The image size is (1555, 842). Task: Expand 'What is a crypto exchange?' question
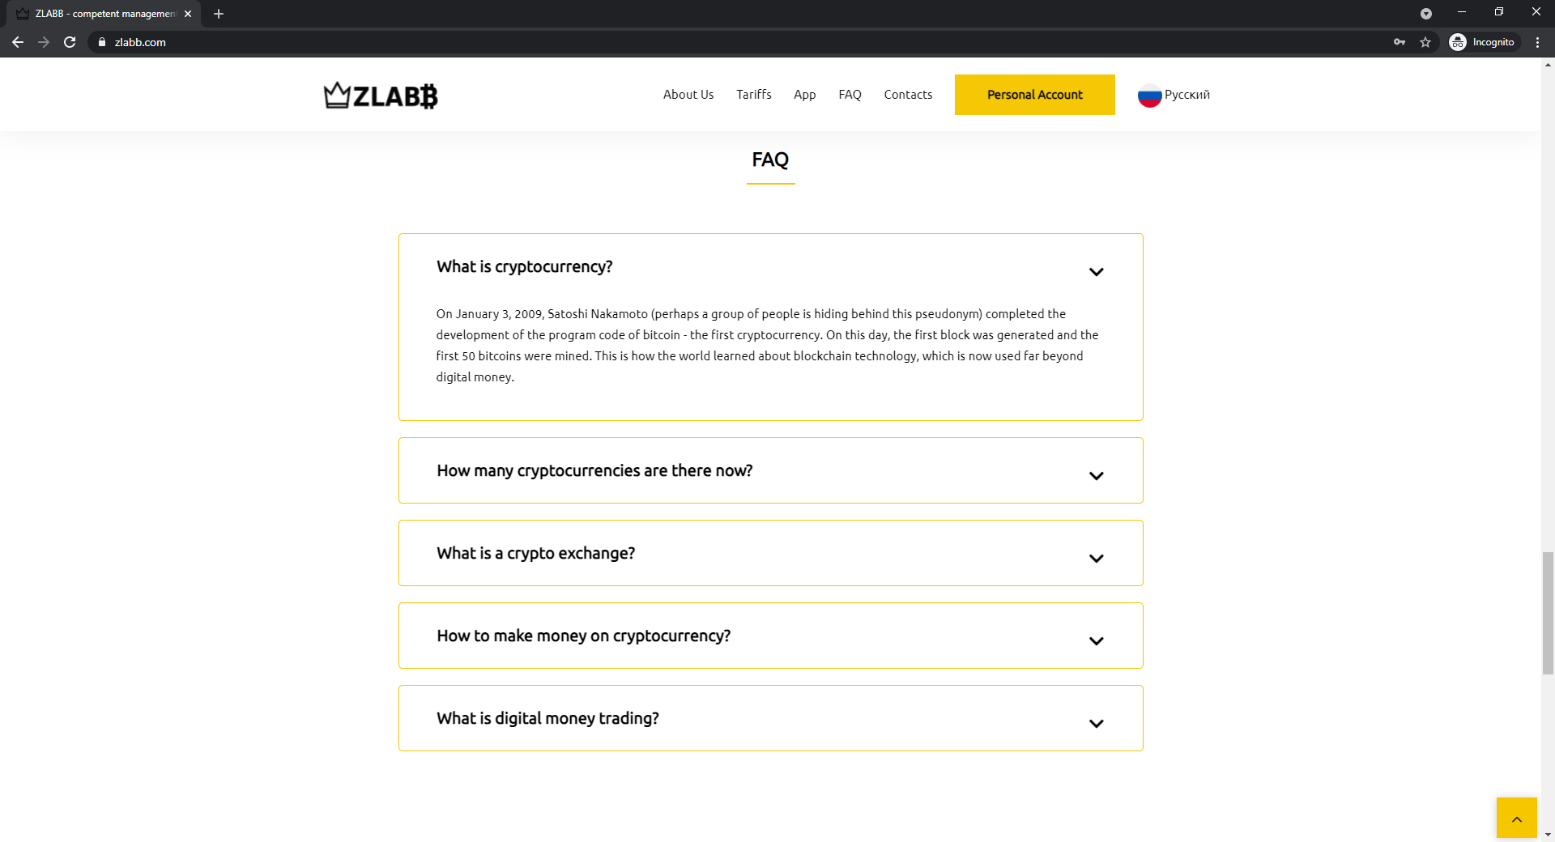(1096, 559)
